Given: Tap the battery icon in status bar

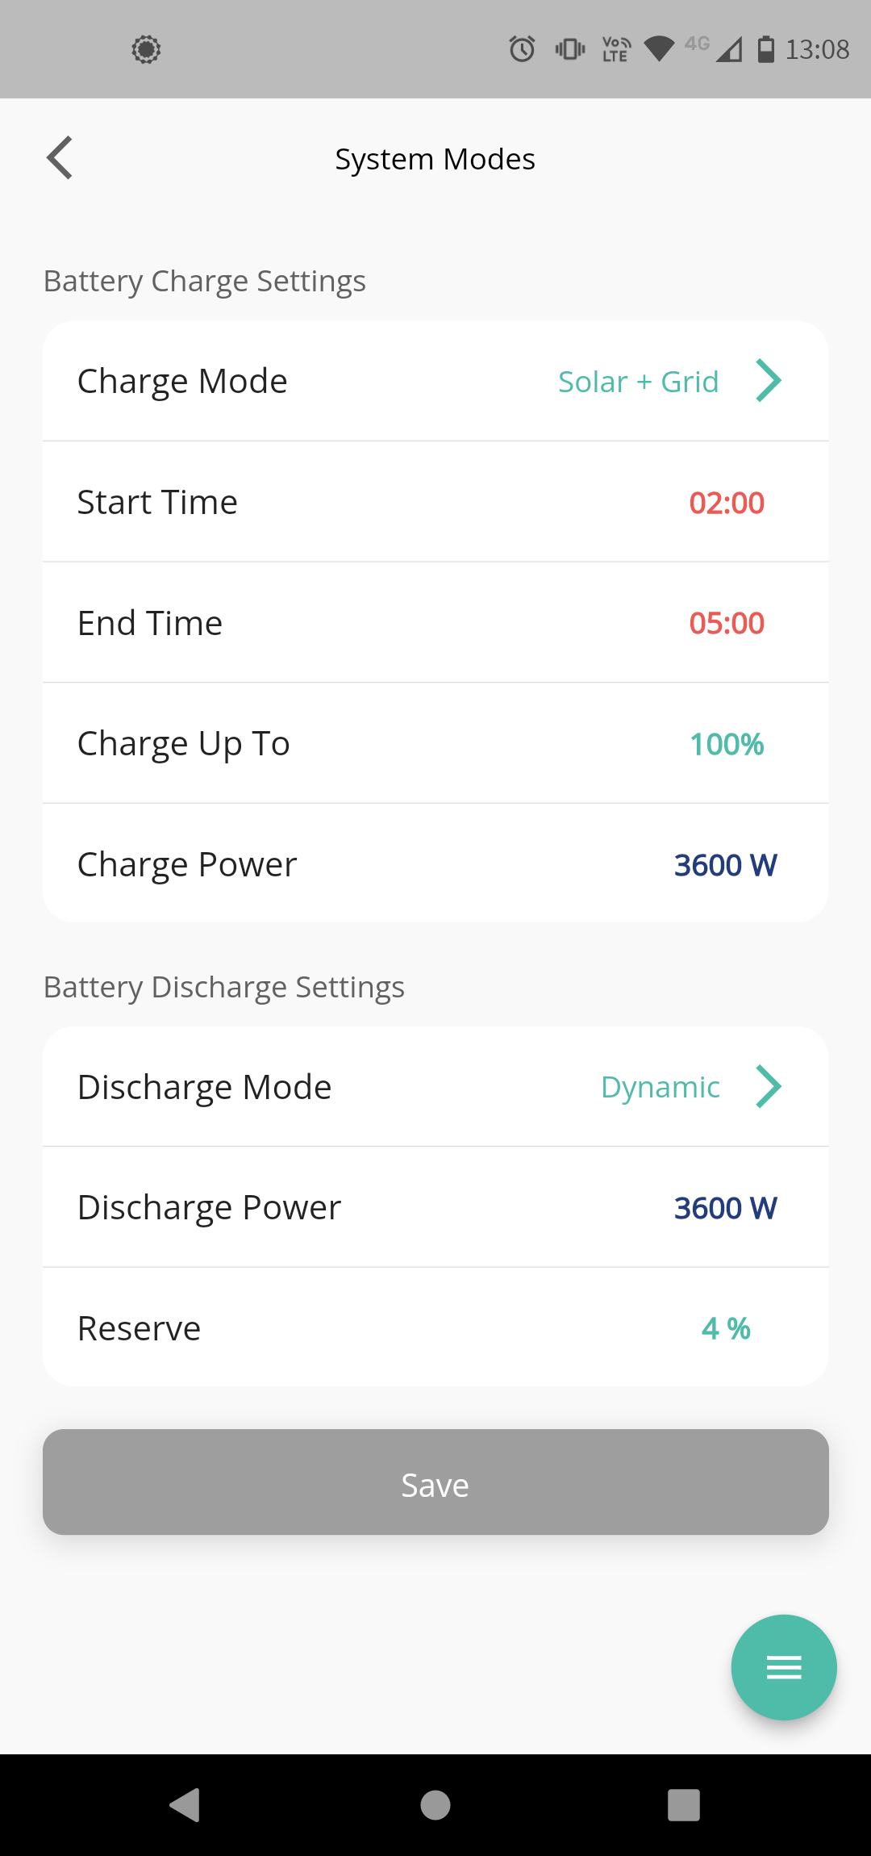Looking at the screenshot, I should click(766, 49).
